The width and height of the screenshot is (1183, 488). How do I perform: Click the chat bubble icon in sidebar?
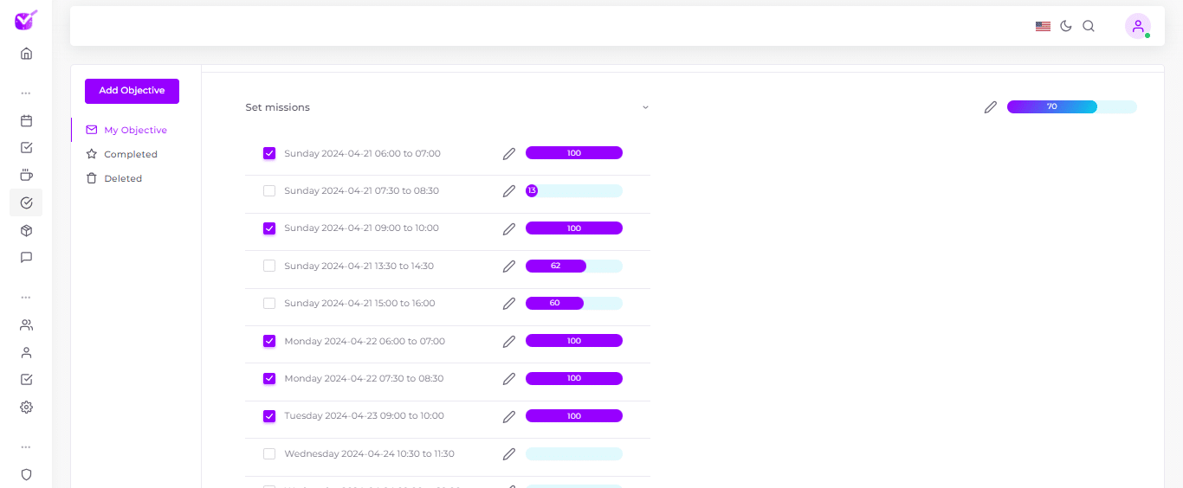point(26,258)
